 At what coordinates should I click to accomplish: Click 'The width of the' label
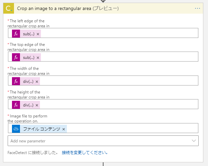click(x=24, y=69)
